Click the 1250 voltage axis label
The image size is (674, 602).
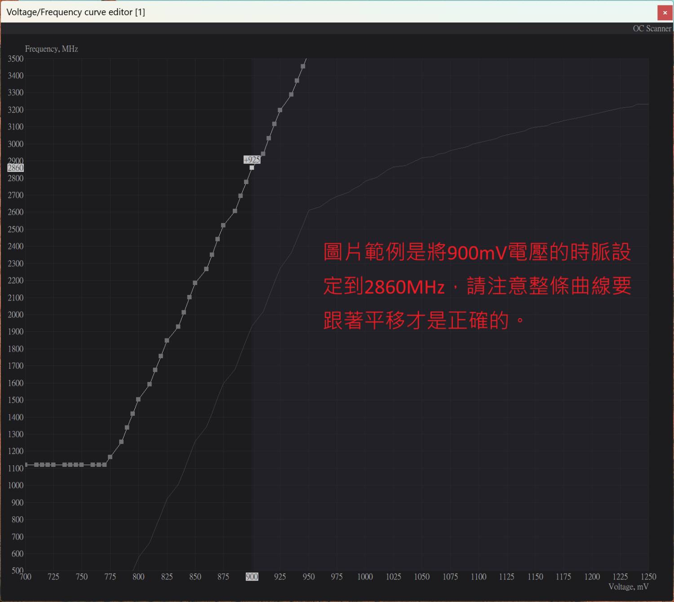pyautogui.click(x=648, y=576)
